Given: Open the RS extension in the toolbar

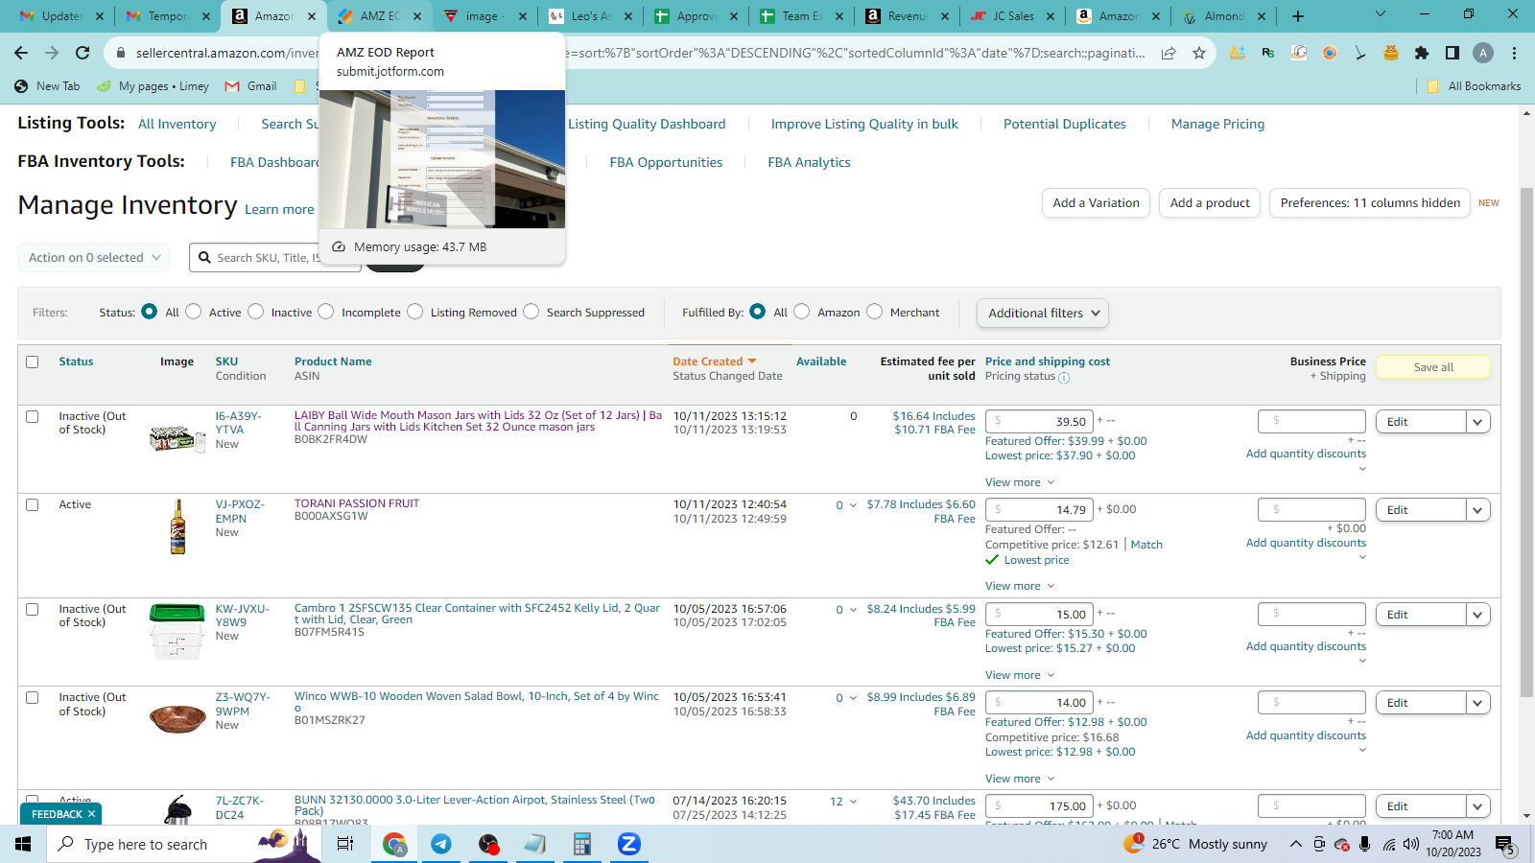Looking at the screenshot, I should pyautogui.click(x=1268, y=53).
